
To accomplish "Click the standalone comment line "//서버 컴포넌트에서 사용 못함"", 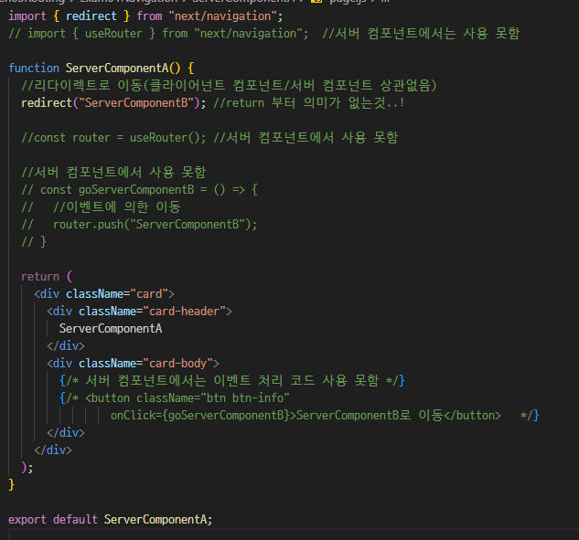I will 113,173.
